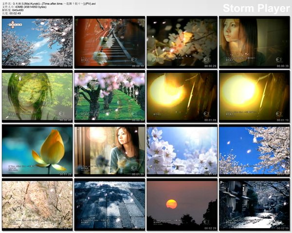Select the deep blue sky petals thumbnail at 00:01:59
Viewport: 292px width, 233px height.
pyautogui.click(x=255, y=151)
